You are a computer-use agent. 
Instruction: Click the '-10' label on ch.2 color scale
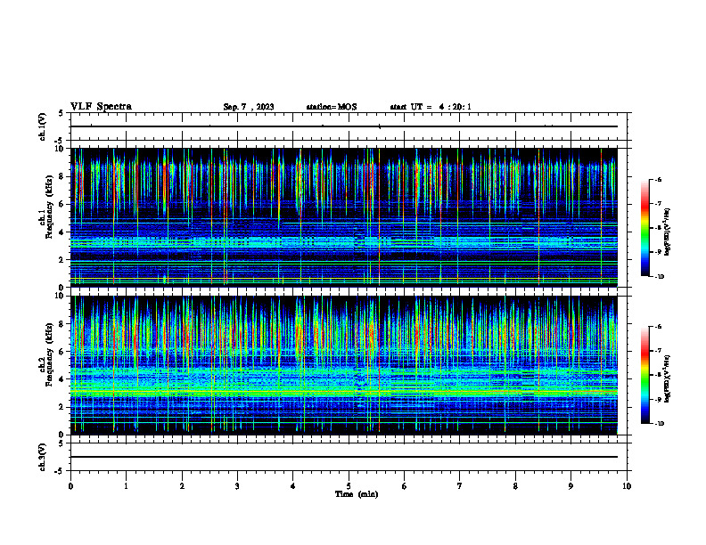(659, 424)
